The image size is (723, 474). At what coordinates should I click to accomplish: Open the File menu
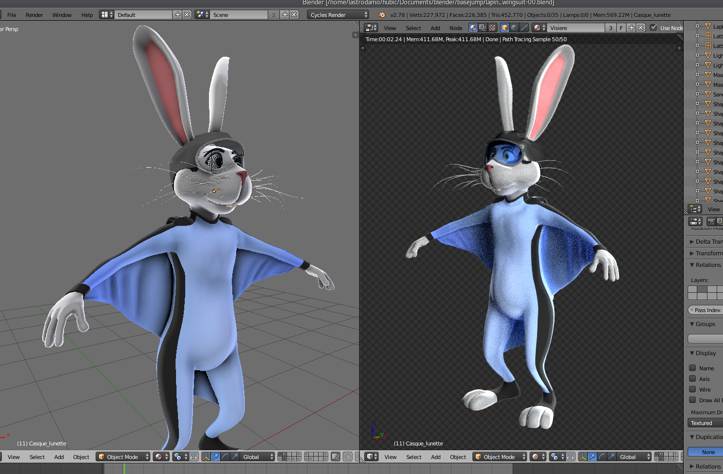click(x=12, y=15)
